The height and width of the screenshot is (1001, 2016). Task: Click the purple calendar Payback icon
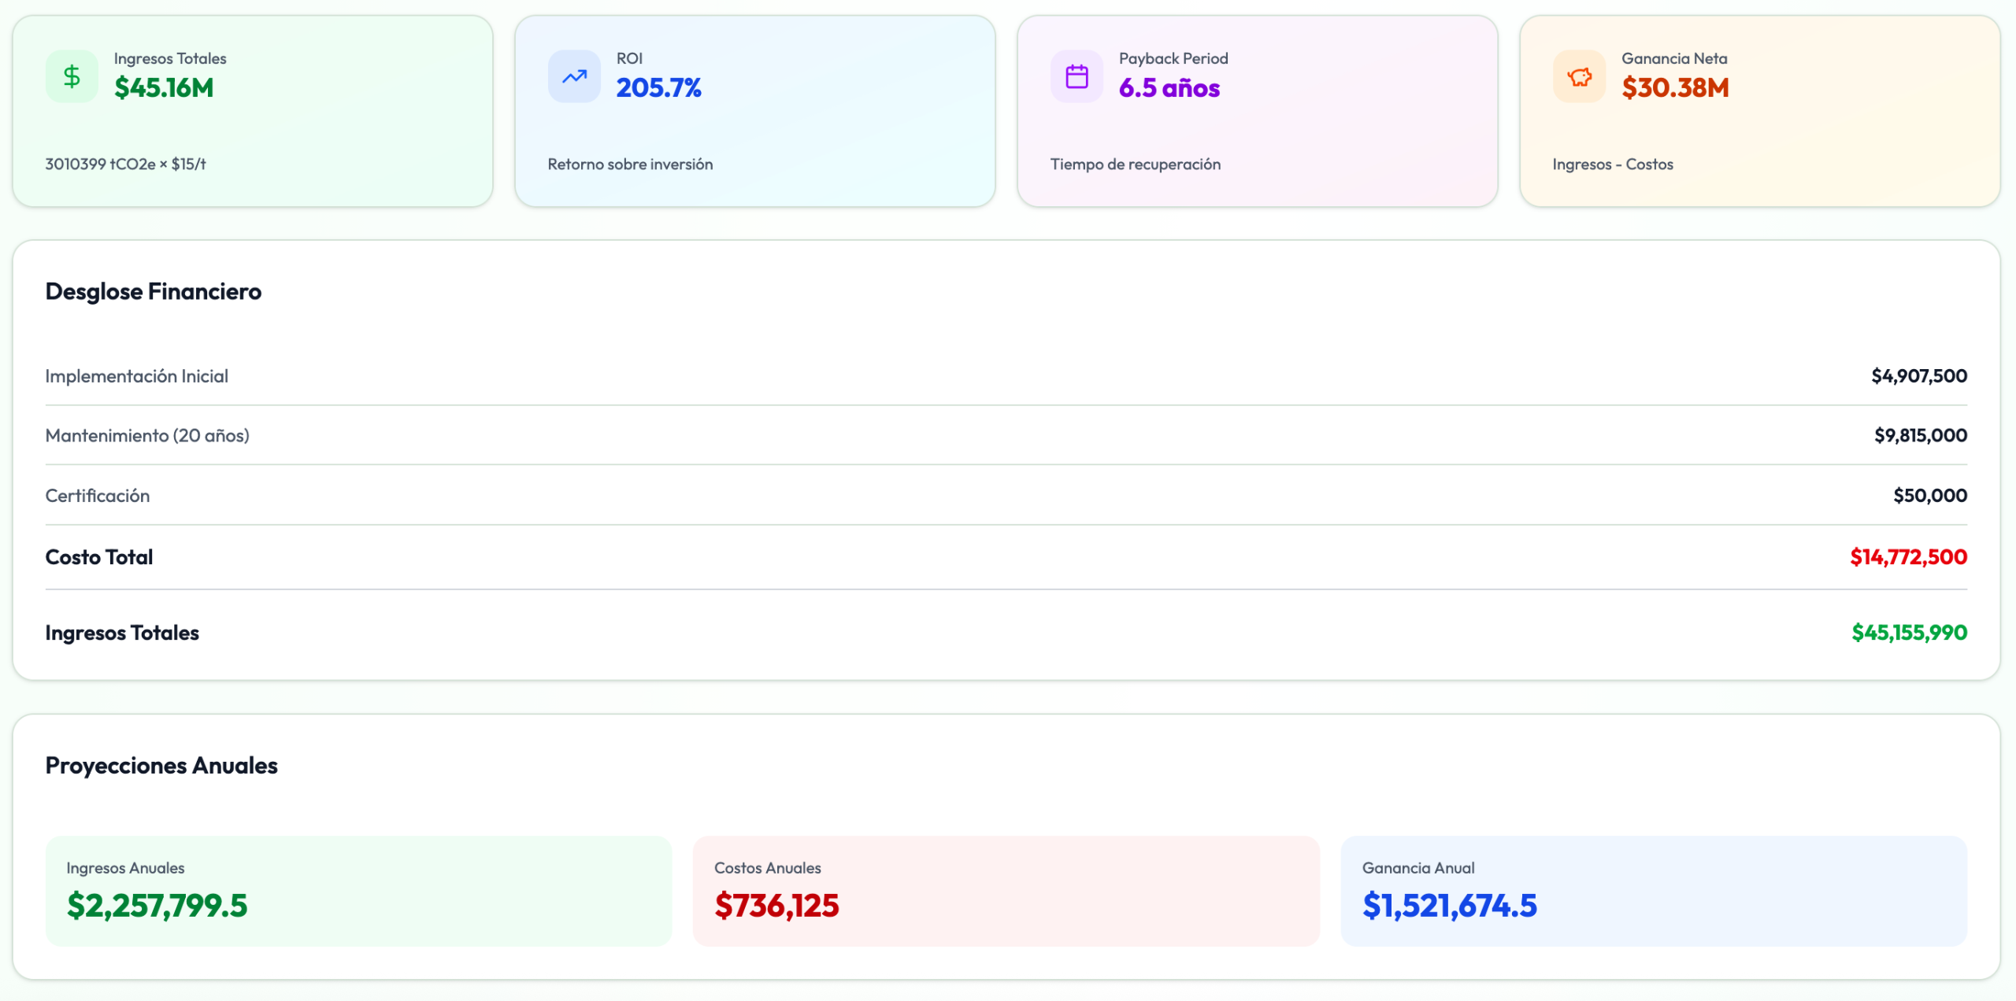pyautogui.click(x=1077, y=76)
